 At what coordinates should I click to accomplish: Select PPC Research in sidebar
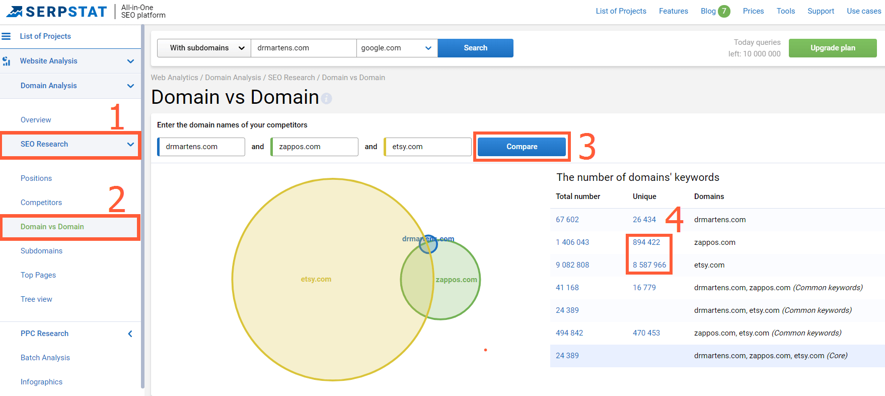point(44,334)
